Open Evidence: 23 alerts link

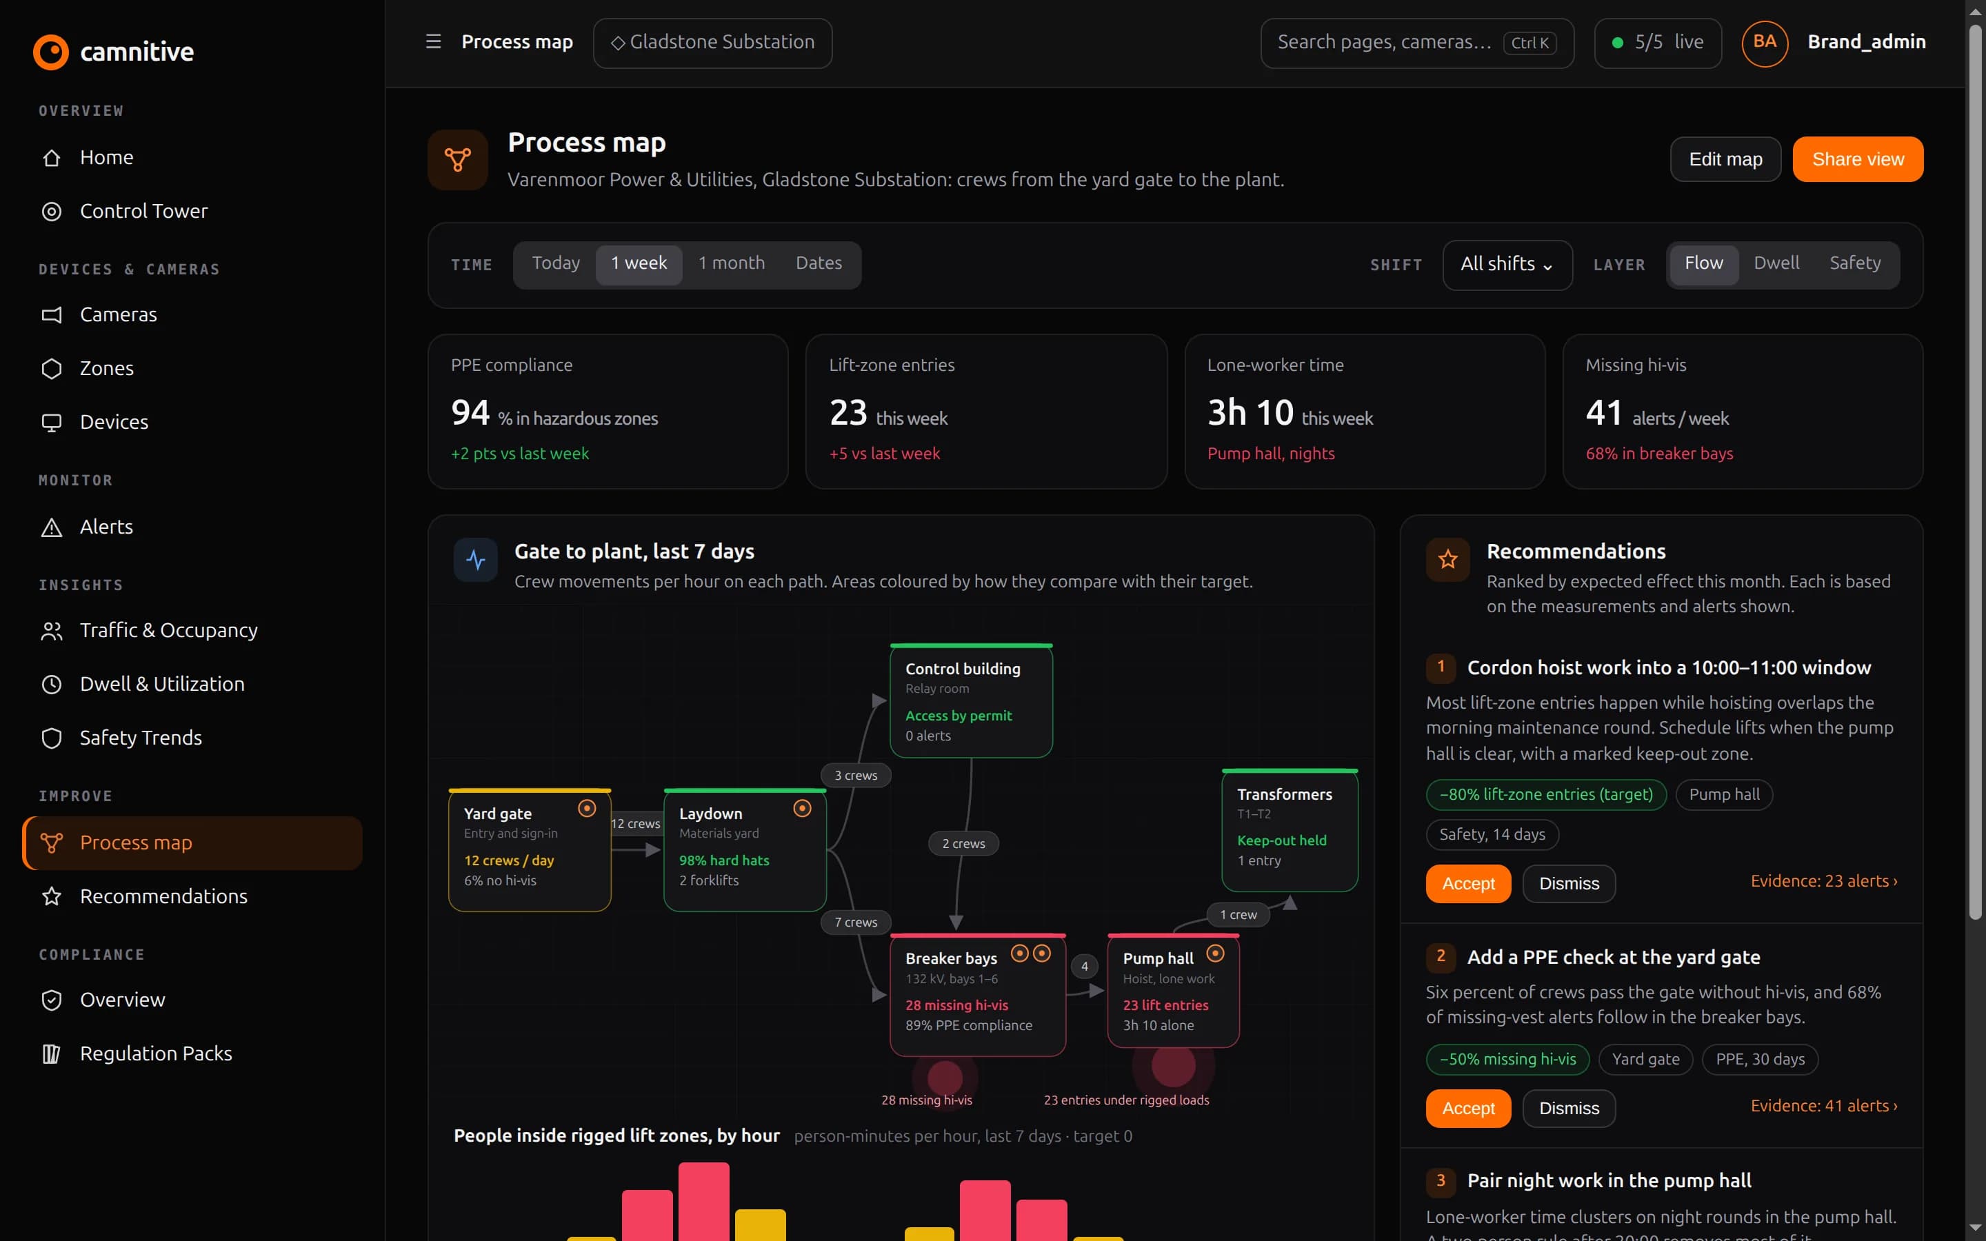tap(1823, 880)
